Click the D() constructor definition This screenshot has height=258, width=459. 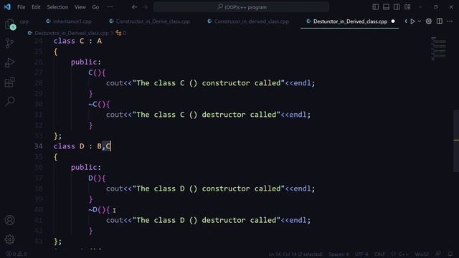[97, 178]
